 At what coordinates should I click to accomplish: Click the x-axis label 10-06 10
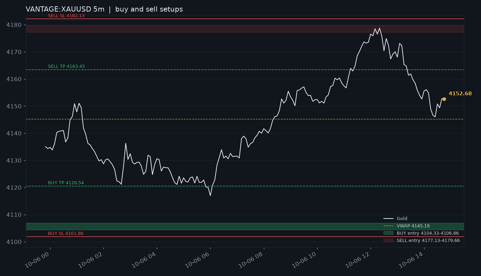coord(305,260)
